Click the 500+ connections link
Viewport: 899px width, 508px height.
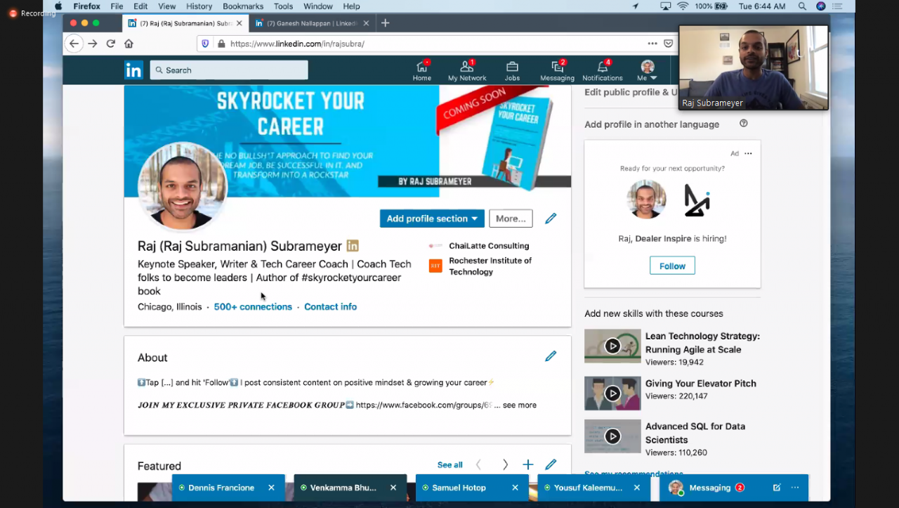[253, 307]
